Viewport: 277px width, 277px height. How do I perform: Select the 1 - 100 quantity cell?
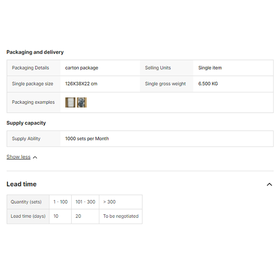(x=60, y=202)
